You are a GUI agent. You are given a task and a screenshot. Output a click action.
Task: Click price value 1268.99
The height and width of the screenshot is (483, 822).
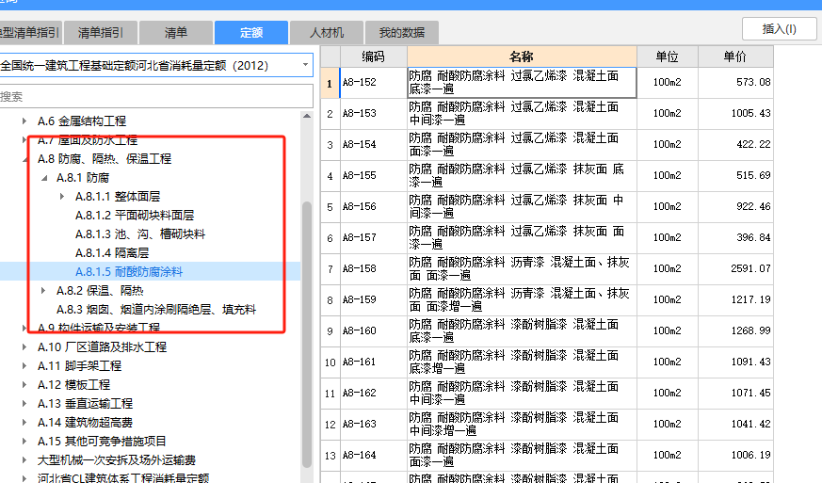pos(750,330)
